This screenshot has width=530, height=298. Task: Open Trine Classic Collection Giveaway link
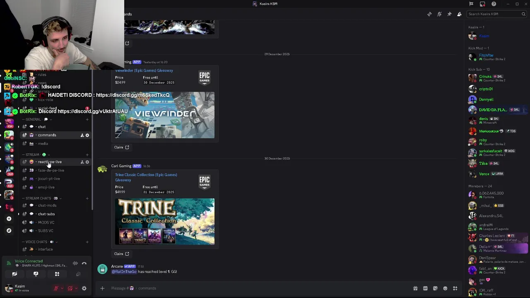click(146, 177)
